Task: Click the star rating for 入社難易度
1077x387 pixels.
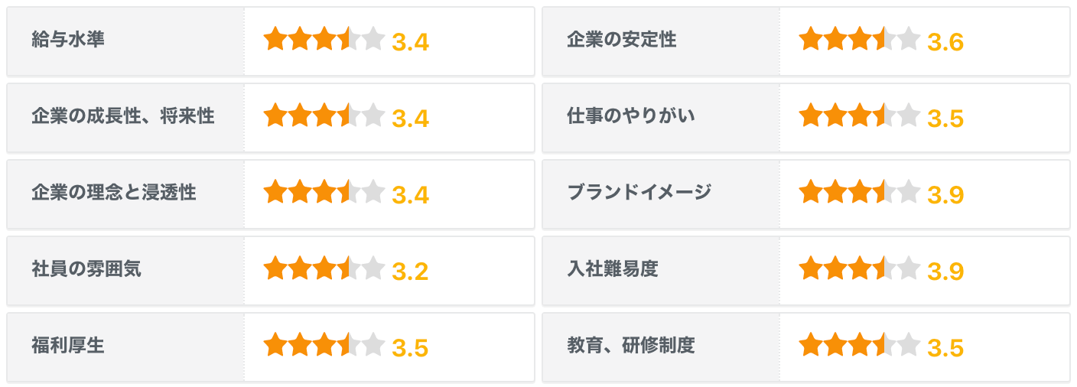Action: [x=859, y=268]
